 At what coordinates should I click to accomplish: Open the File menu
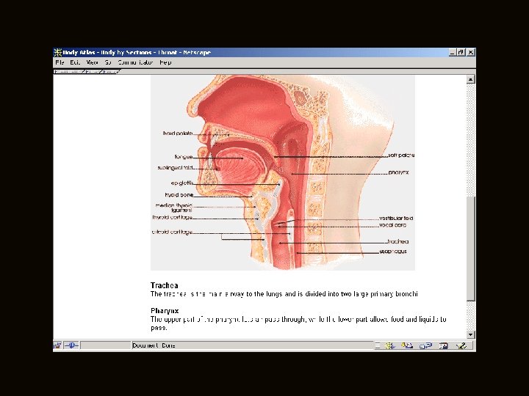tap(60, 62)
